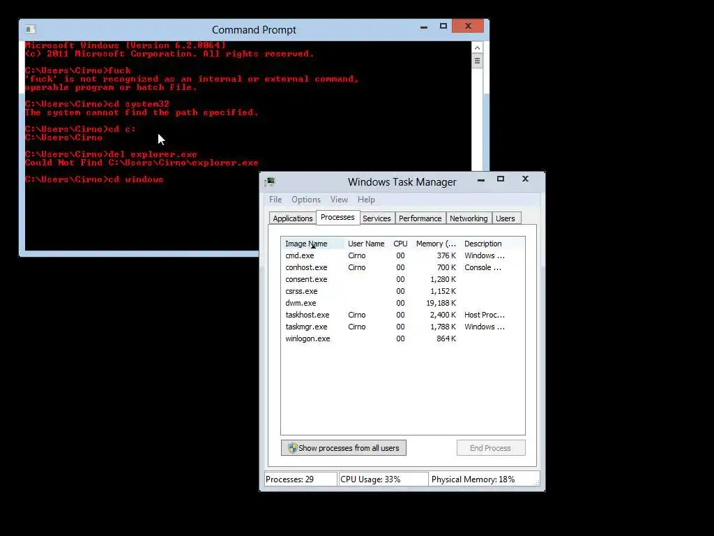Click the Task Manager resize grip corner
The image size is (714, 536).
(536, 483)
